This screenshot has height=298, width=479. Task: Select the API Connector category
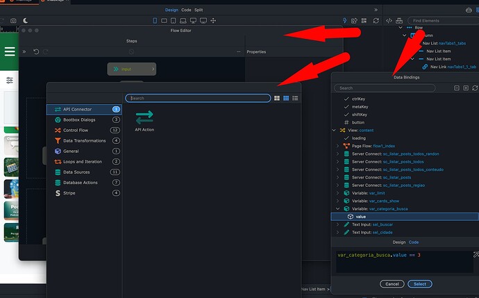pyautogui.click(x=84, y=109)
